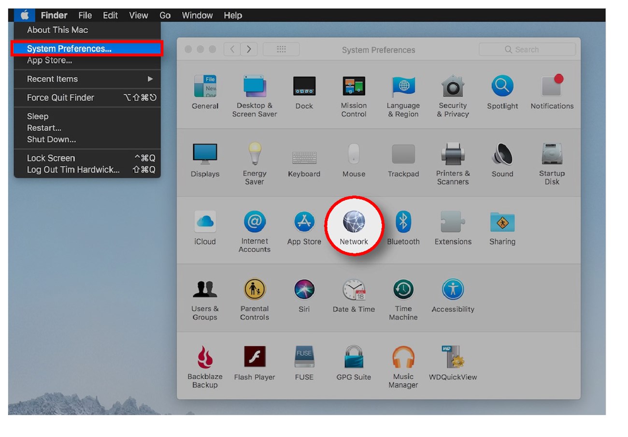Click the Apple menu logo
Screen dimensions: 628x437
tap(25, 15)
